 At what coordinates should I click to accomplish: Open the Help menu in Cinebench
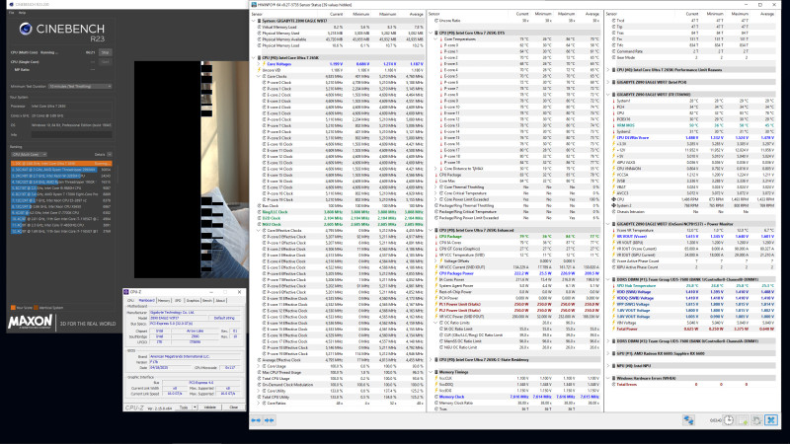22,13
